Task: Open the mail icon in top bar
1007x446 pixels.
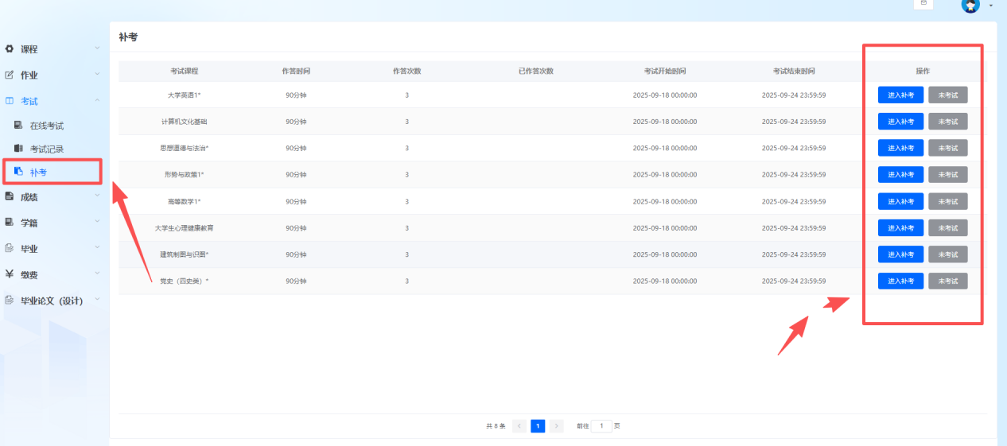Action: (923, 4)
